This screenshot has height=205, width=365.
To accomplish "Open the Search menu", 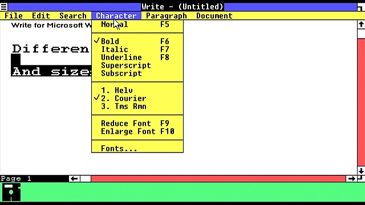I will (x=73, y=16).
